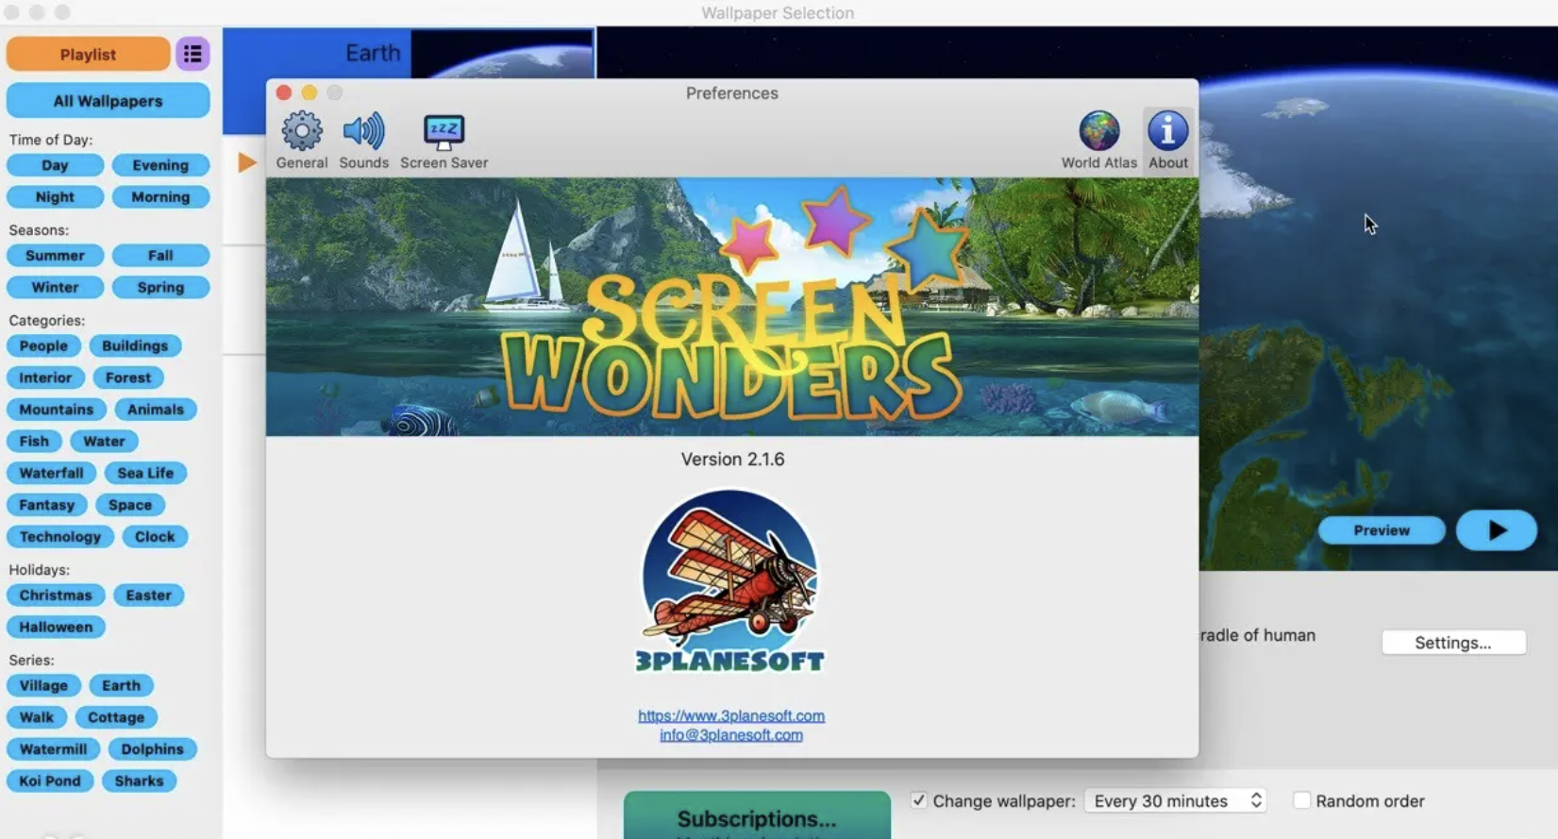
Task: Click the Screen Wonders banner image
Action: coord(732,307)
